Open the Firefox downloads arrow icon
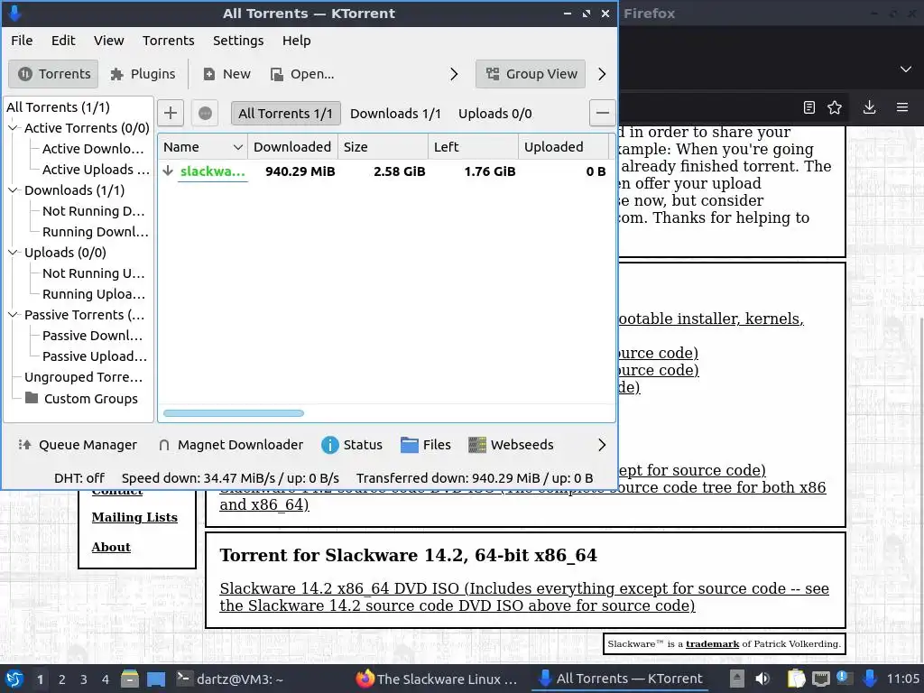924x693 pixels. 869,107
